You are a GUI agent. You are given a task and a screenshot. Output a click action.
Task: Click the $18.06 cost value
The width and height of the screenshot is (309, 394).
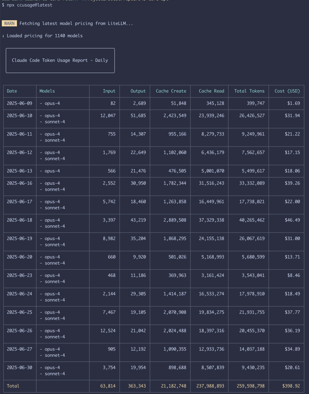(292, 171)
